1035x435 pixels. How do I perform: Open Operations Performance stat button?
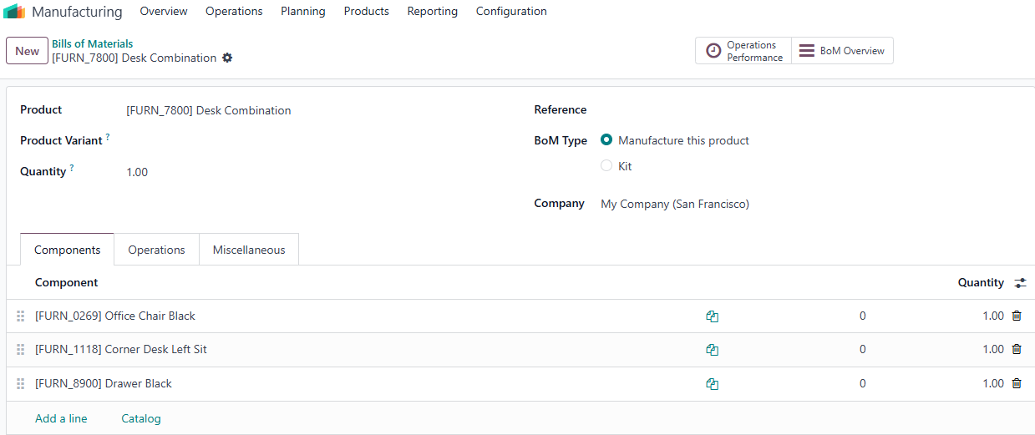click(743, 51)
